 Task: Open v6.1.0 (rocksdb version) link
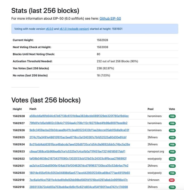pyautogui.click(x=74, y=29)
